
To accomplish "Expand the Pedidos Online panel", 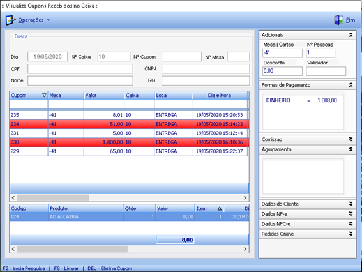I will coord(351,234).
